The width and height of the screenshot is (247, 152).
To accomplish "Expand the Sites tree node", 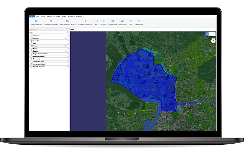I will [x=30, y=43].
